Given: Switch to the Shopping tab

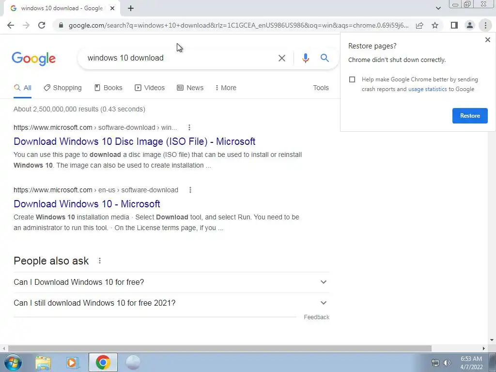Looking at the screenshot, I should [x=62, y=88].
